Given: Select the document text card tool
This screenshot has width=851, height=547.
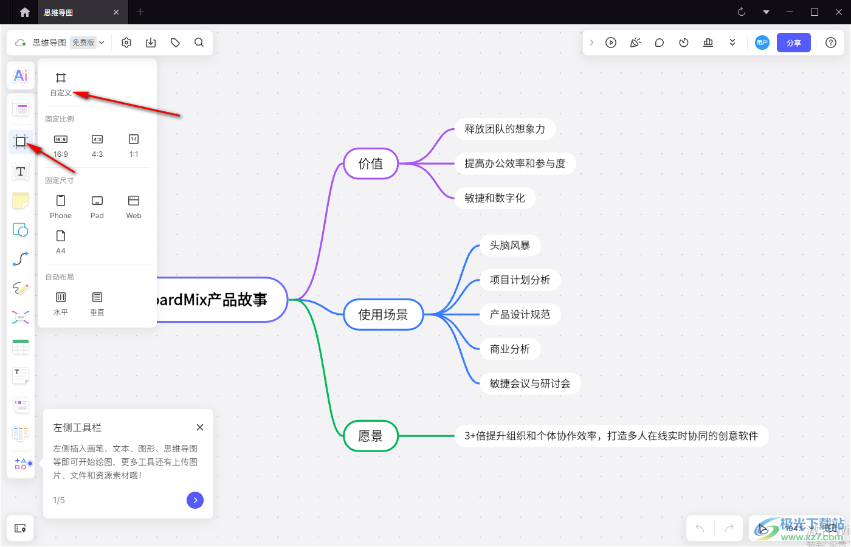Looking at the screenshot, I should tap(21, 376).
